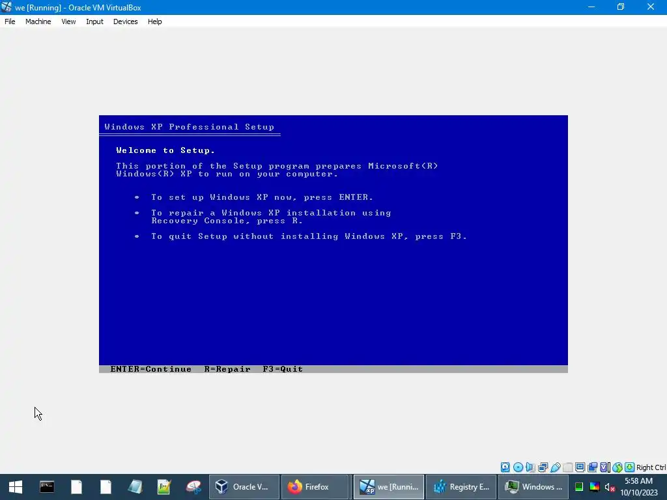667x500 pixels.
Task: Click the CPU virtualization V status icon
Action: pos(604,467)
